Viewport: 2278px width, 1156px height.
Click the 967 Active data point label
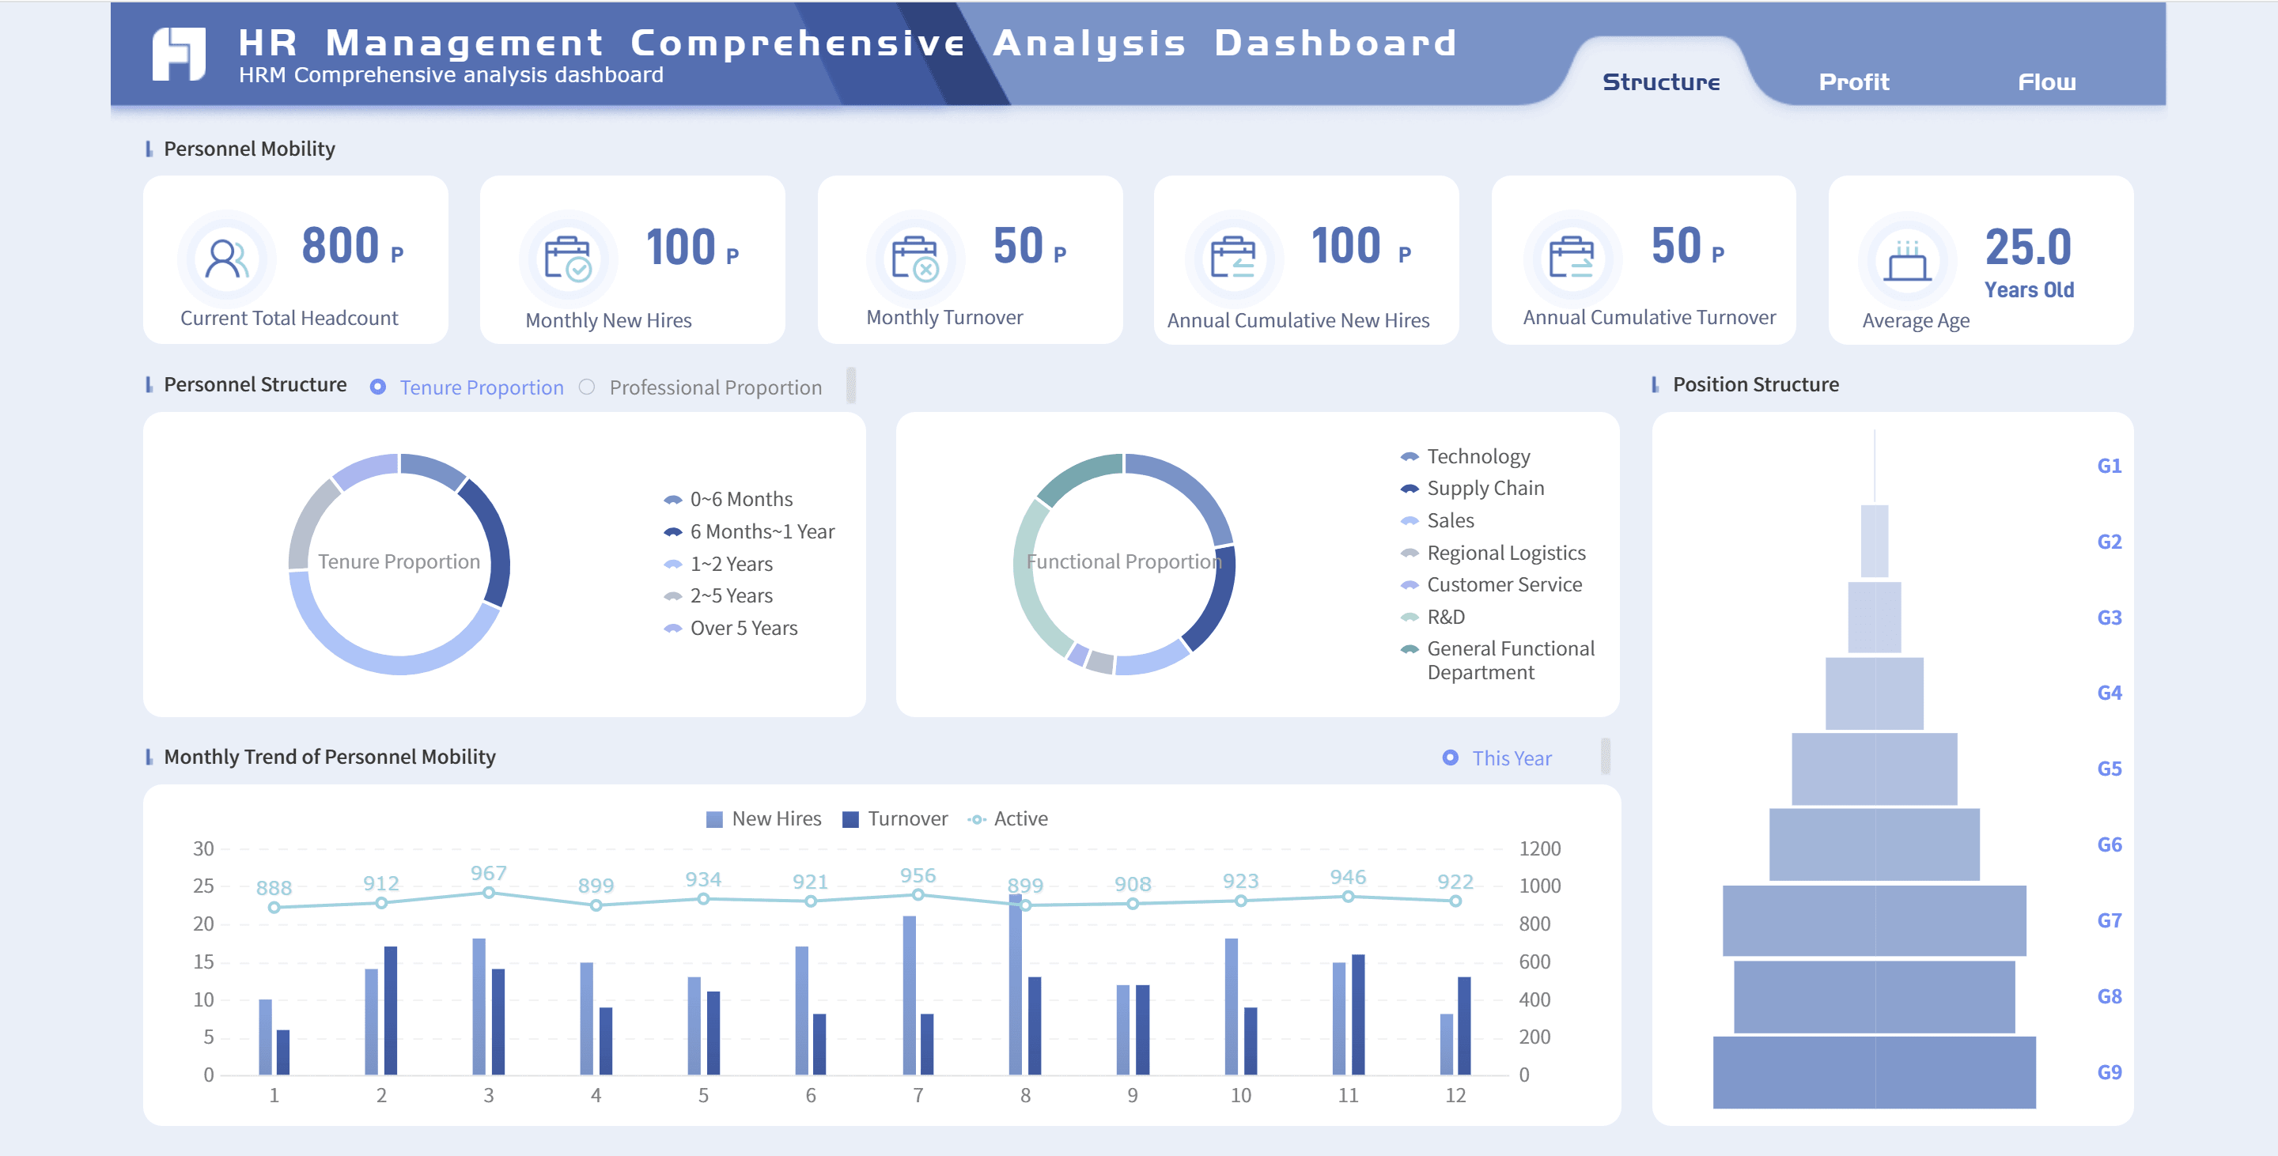pyautogui.click(x=488, y=872)
